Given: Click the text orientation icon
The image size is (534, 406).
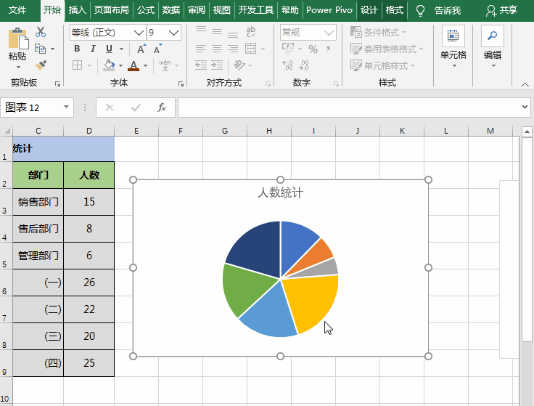Looking at the screenshot, I should pyautogui.click(x=239, y=65).
